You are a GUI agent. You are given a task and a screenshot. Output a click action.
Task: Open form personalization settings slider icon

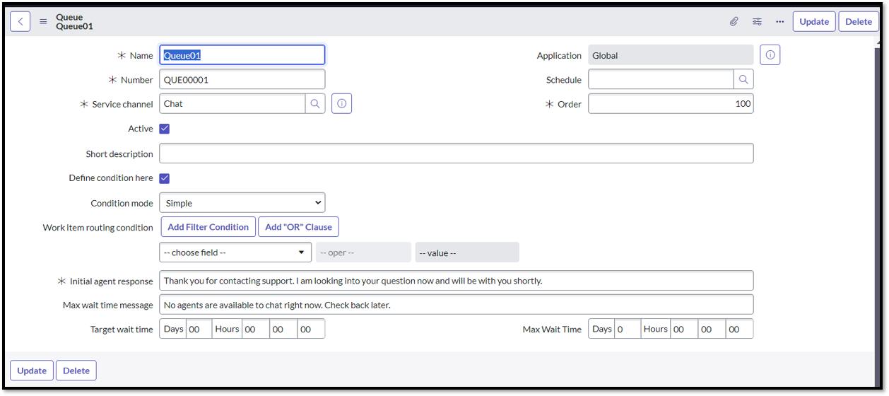(757, 21)
